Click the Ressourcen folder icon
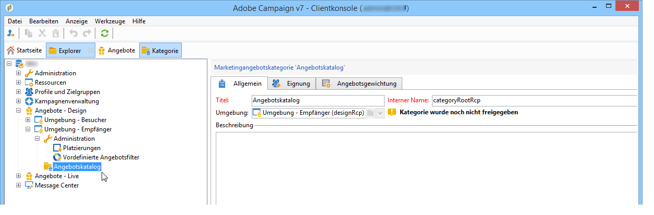Image resolution: width=654 pixels, height=215 pixels. (29, 83)
